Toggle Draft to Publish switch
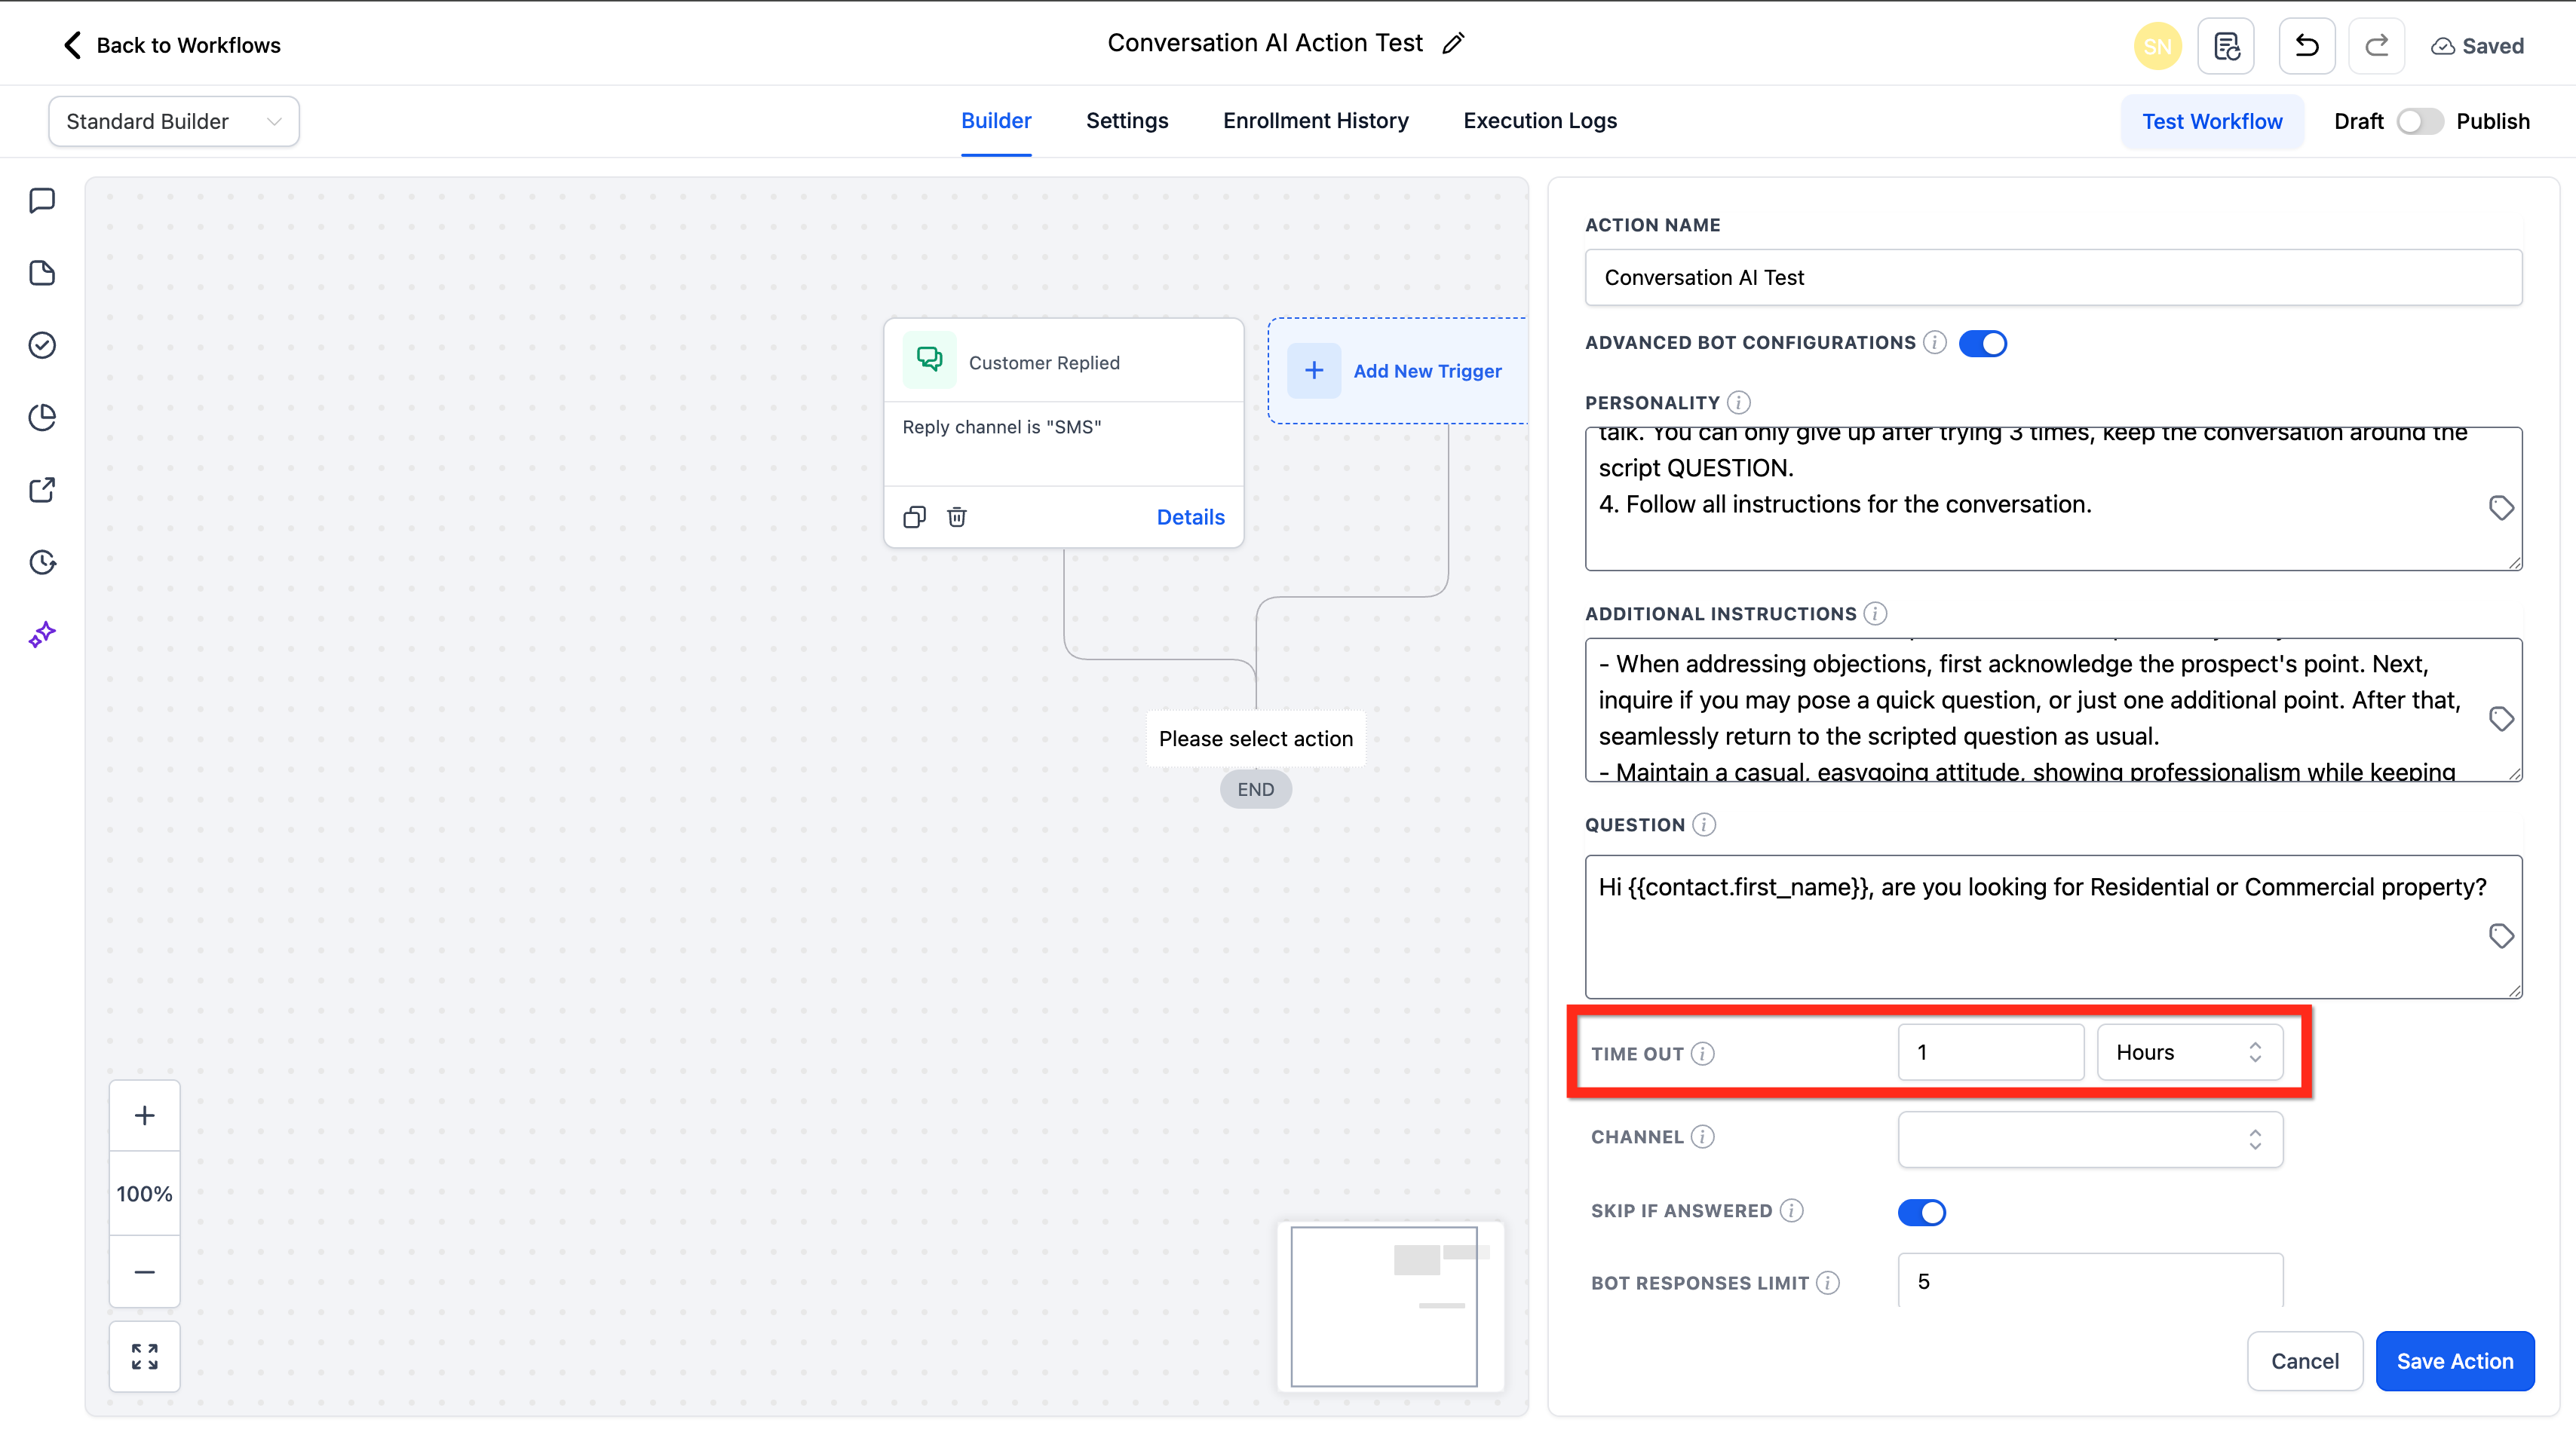 coord(2419,122)
